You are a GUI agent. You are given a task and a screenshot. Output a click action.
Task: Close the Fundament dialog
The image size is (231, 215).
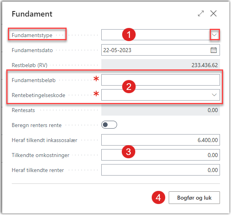213,13
